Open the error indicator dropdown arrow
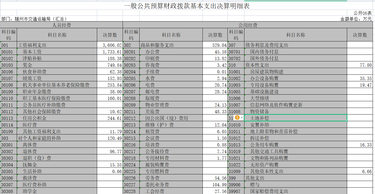Viewport: 375px width, 194px height. pyautogui.click(x=242, y=118)
